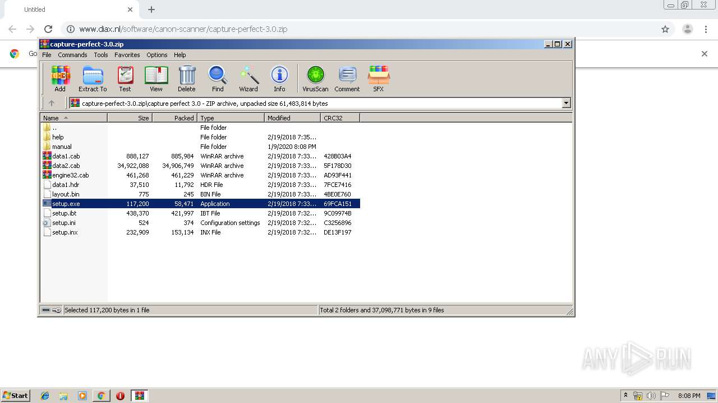Reload the Chrome page
The image size is (718, 403).
click(x=48, y=29)
